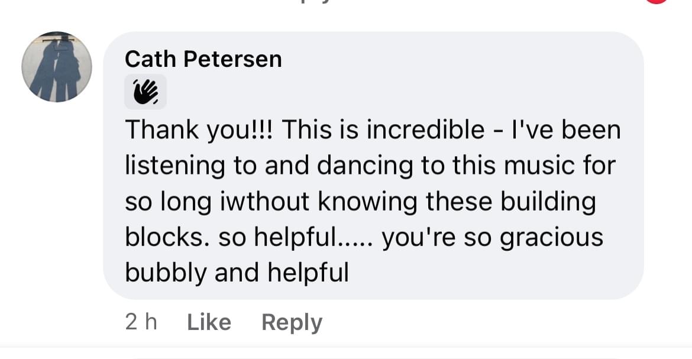Click the word "listening" in the comment
This screenshot has width=692, height=359.
[x=174, y=166]
